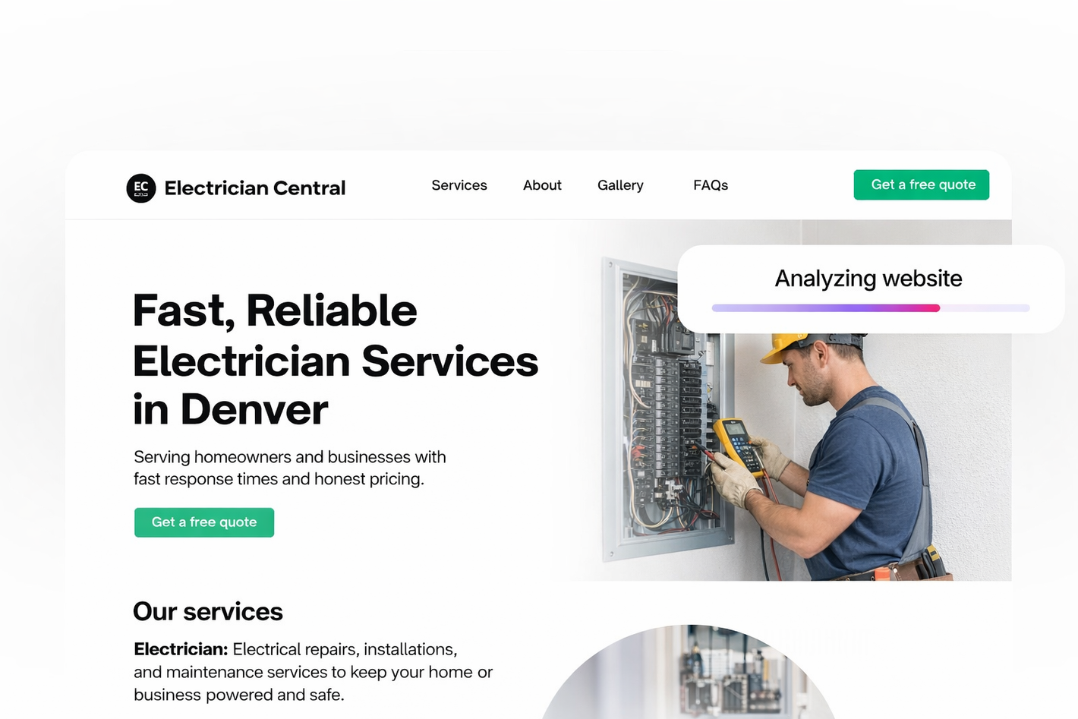1078x719 pixels.
Task: Click the Our services heading
Action: [x=208, y=611]
